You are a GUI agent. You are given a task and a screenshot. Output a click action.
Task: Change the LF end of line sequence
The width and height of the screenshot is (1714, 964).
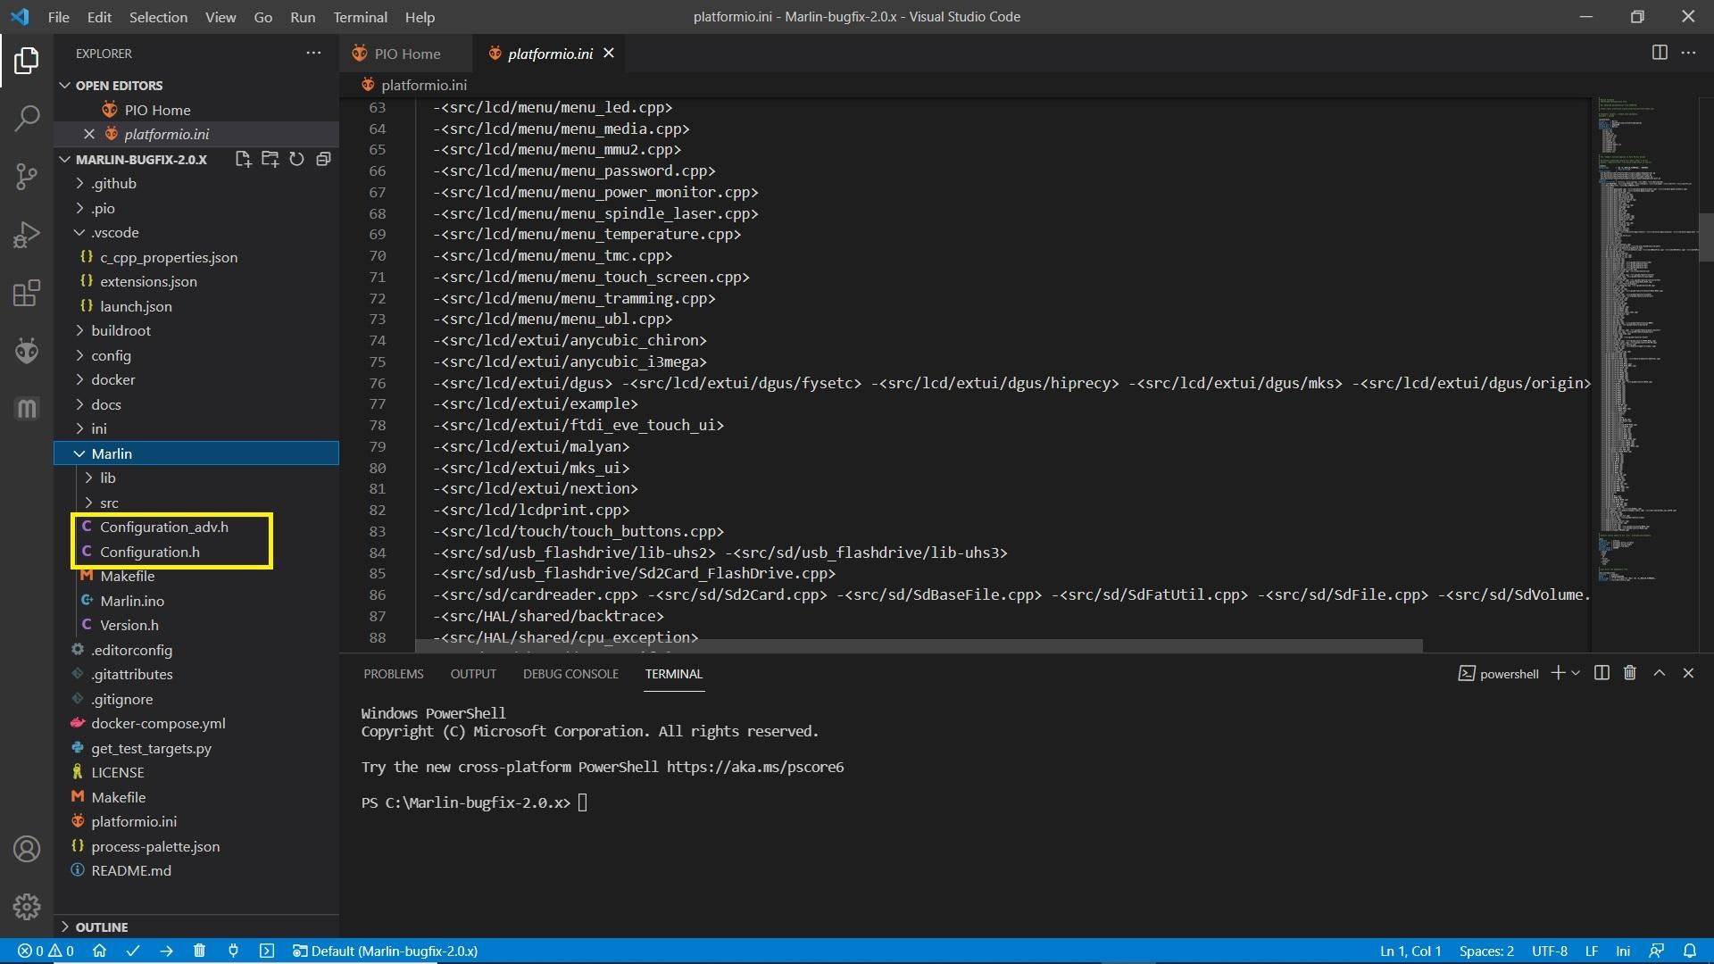pos(1592,951)
